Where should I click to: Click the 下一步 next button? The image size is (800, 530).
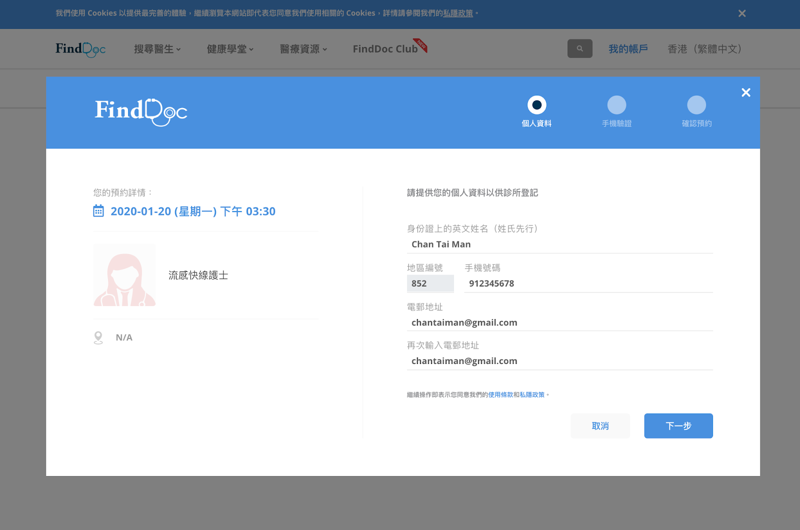coord(678,426)
